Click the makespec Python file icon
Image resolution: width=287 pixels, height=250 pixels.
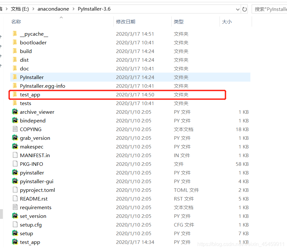pos(15,147)
